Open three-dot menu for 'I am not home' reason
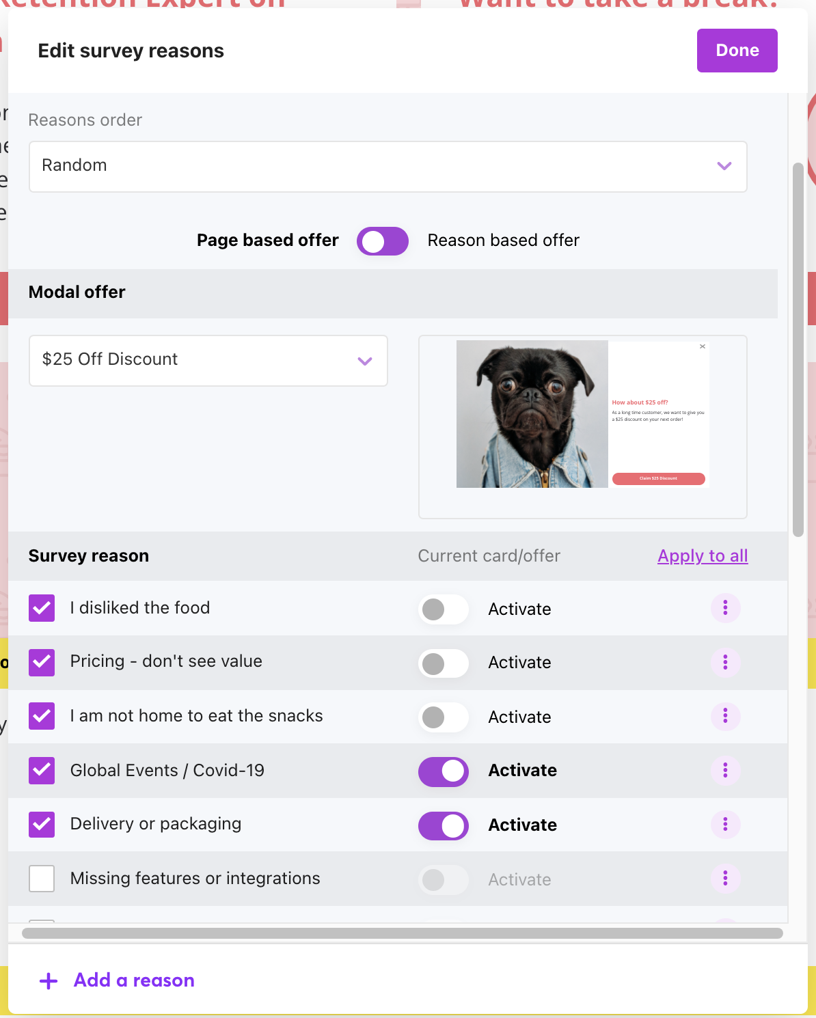816x1018 pixels. 725,716
